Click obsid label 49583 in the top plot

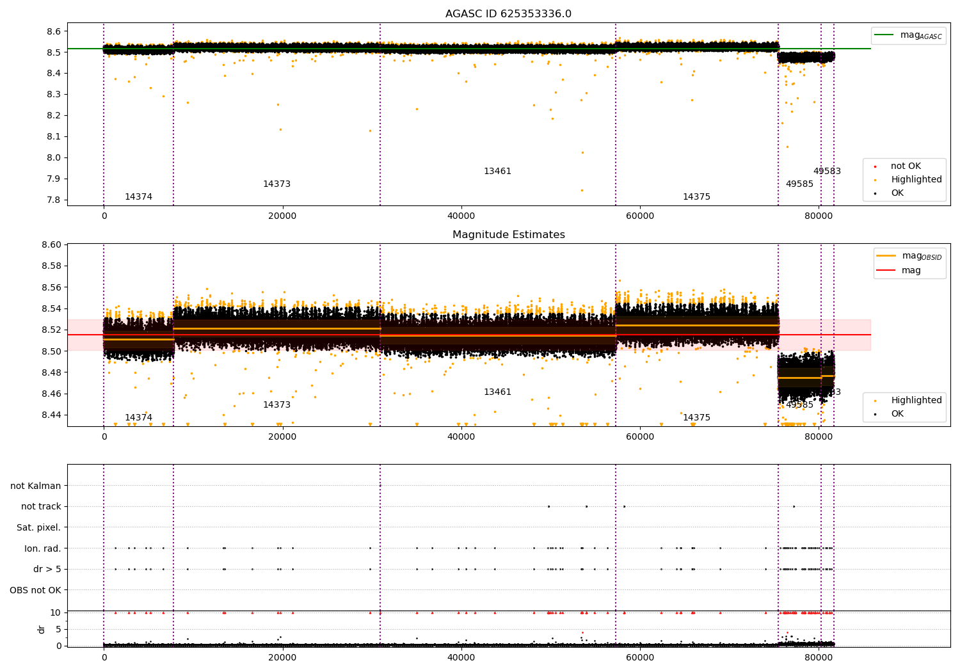click(827, 172)
